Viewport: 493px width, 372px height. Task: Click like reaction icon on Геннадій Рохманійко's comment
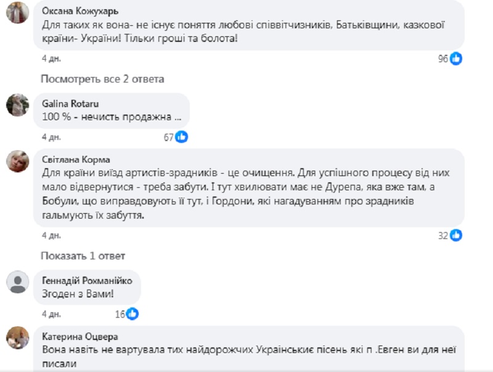tap(132, 313)
